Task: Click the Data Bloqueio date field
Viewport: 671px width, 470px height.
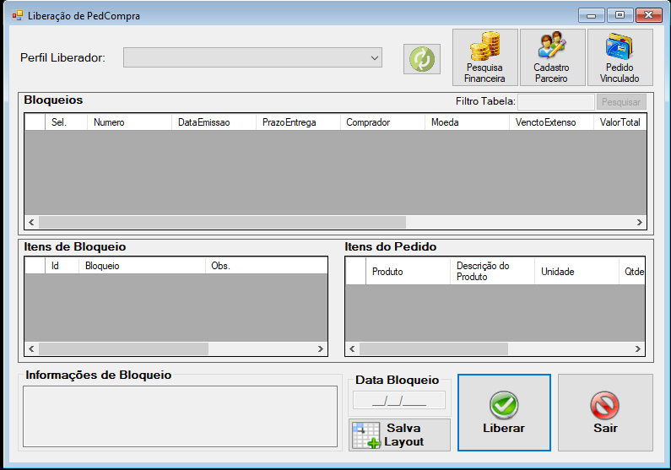Action: coord(399,400)
